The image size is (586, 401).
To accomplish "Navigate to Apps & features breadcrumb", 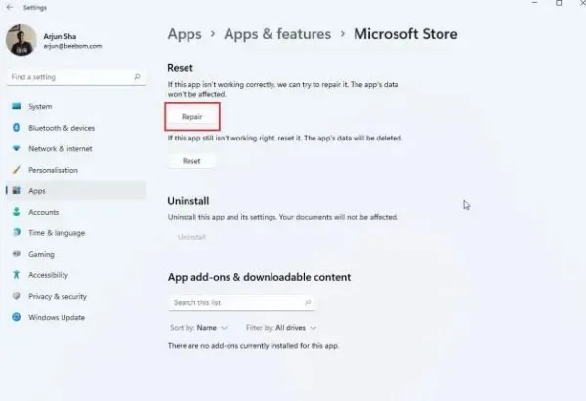I will coord(277,34).
